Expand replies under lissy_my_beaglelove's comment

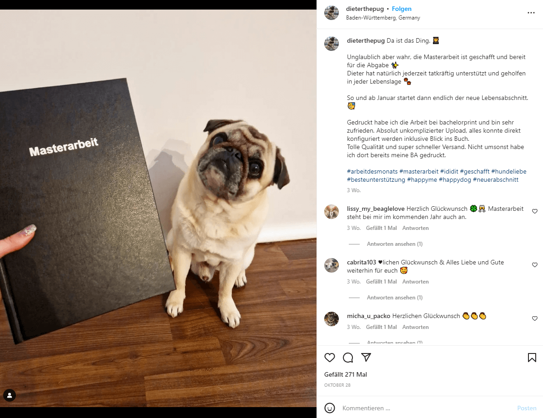394,244
